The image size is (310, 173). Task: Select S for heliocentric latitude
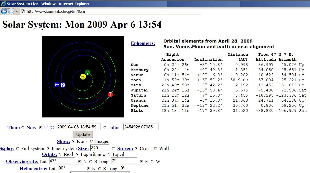[x=100, y=169]
